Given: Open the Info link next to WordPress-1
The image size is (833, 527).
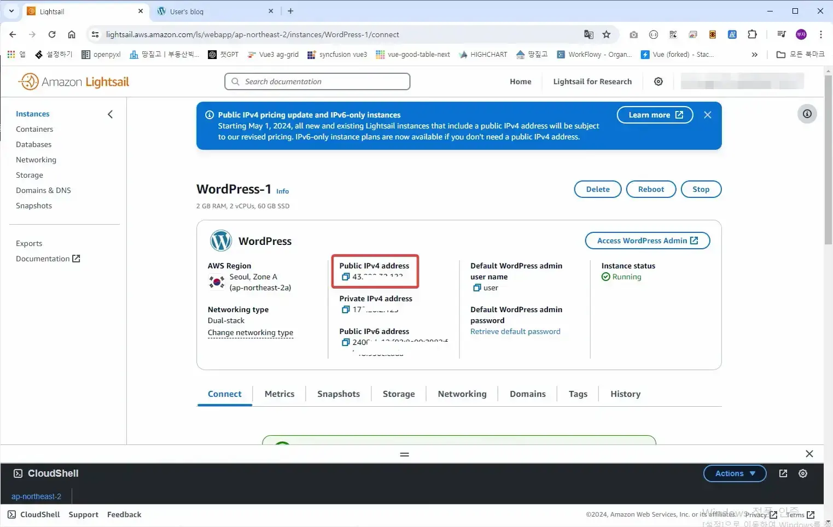Looking at the screenshot, I should [x=282, y=191].
